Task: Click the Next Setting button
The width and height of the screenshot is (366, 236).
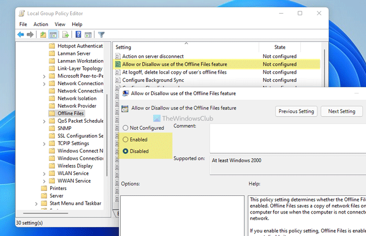Action: (341, 111)
